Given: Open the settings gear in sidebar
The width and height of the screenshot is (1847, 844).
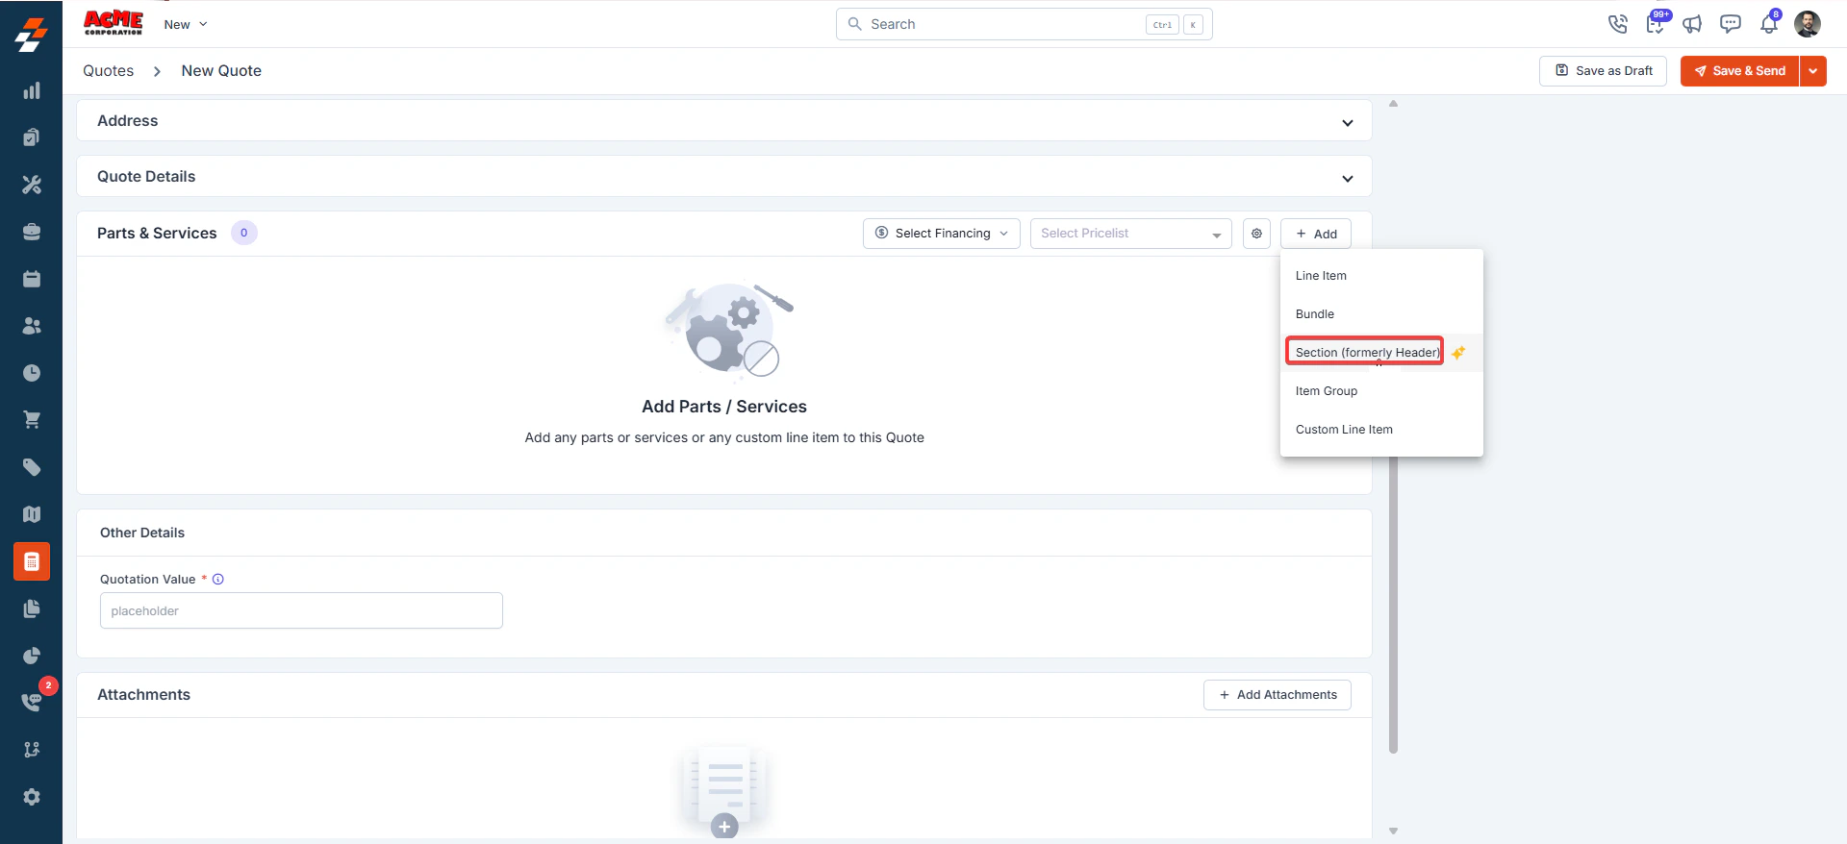Looking at the screenshot, I should pos(32,797).
